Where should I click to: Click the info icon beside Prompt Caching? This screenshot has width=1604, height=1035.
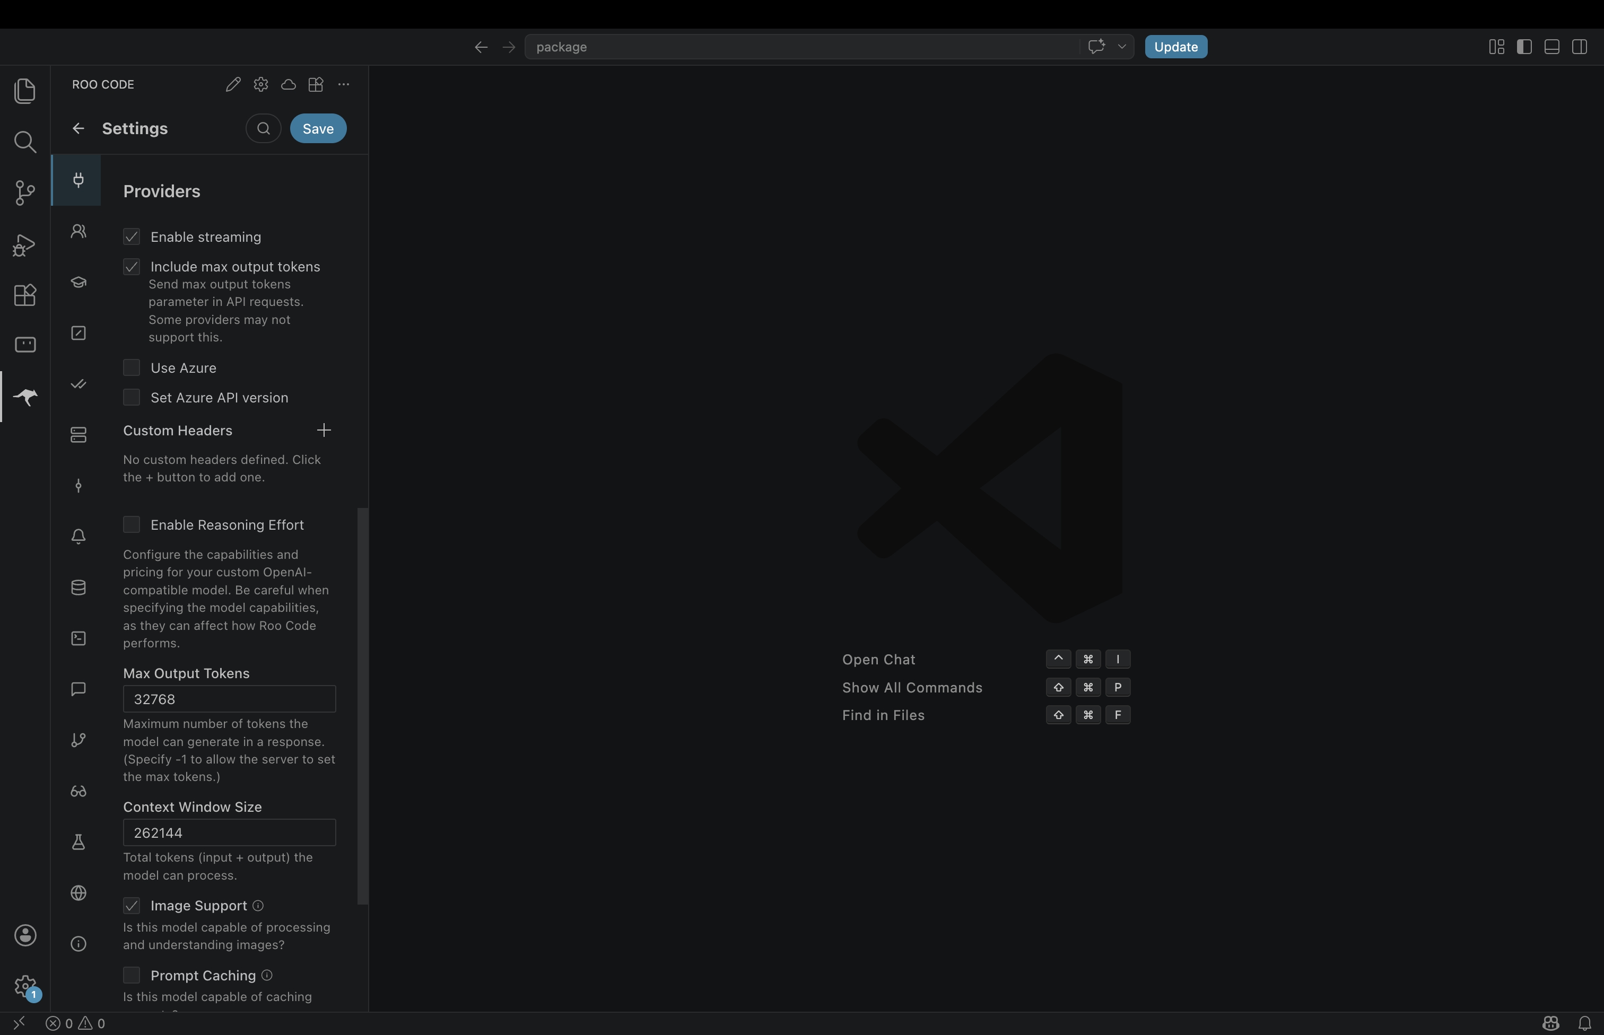267,975
